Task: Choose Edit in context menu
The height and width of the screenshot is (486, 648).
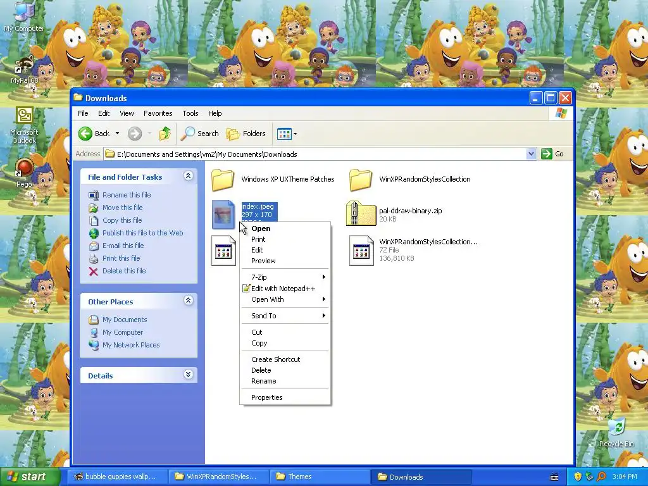Action: coord(285,250)
